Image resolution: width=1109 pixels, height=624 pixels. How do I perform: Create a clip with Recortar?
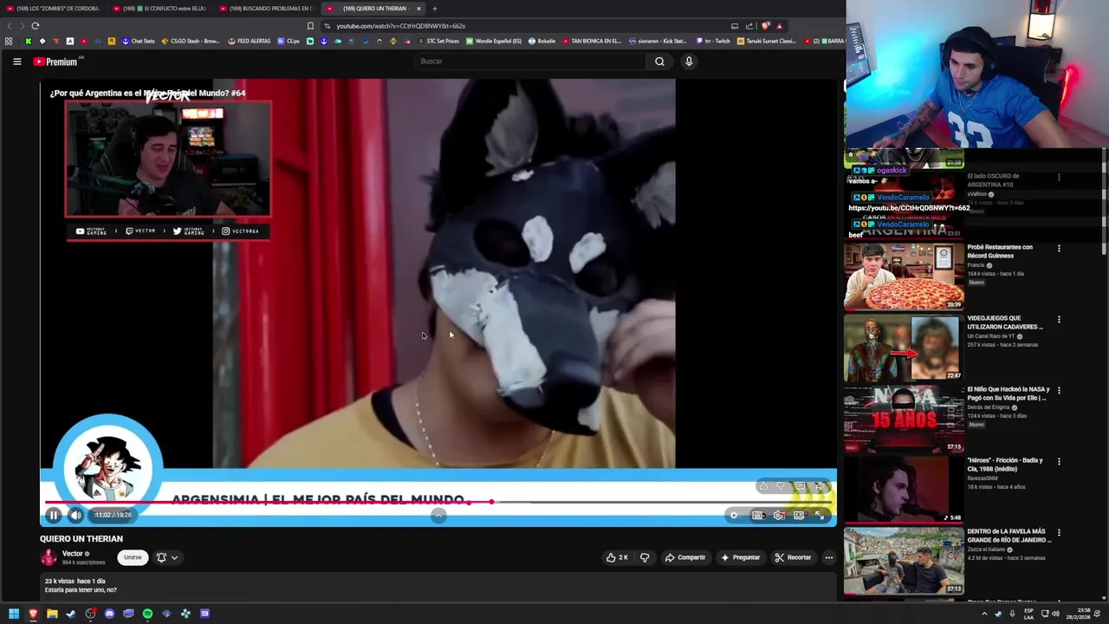pos(793,557)
